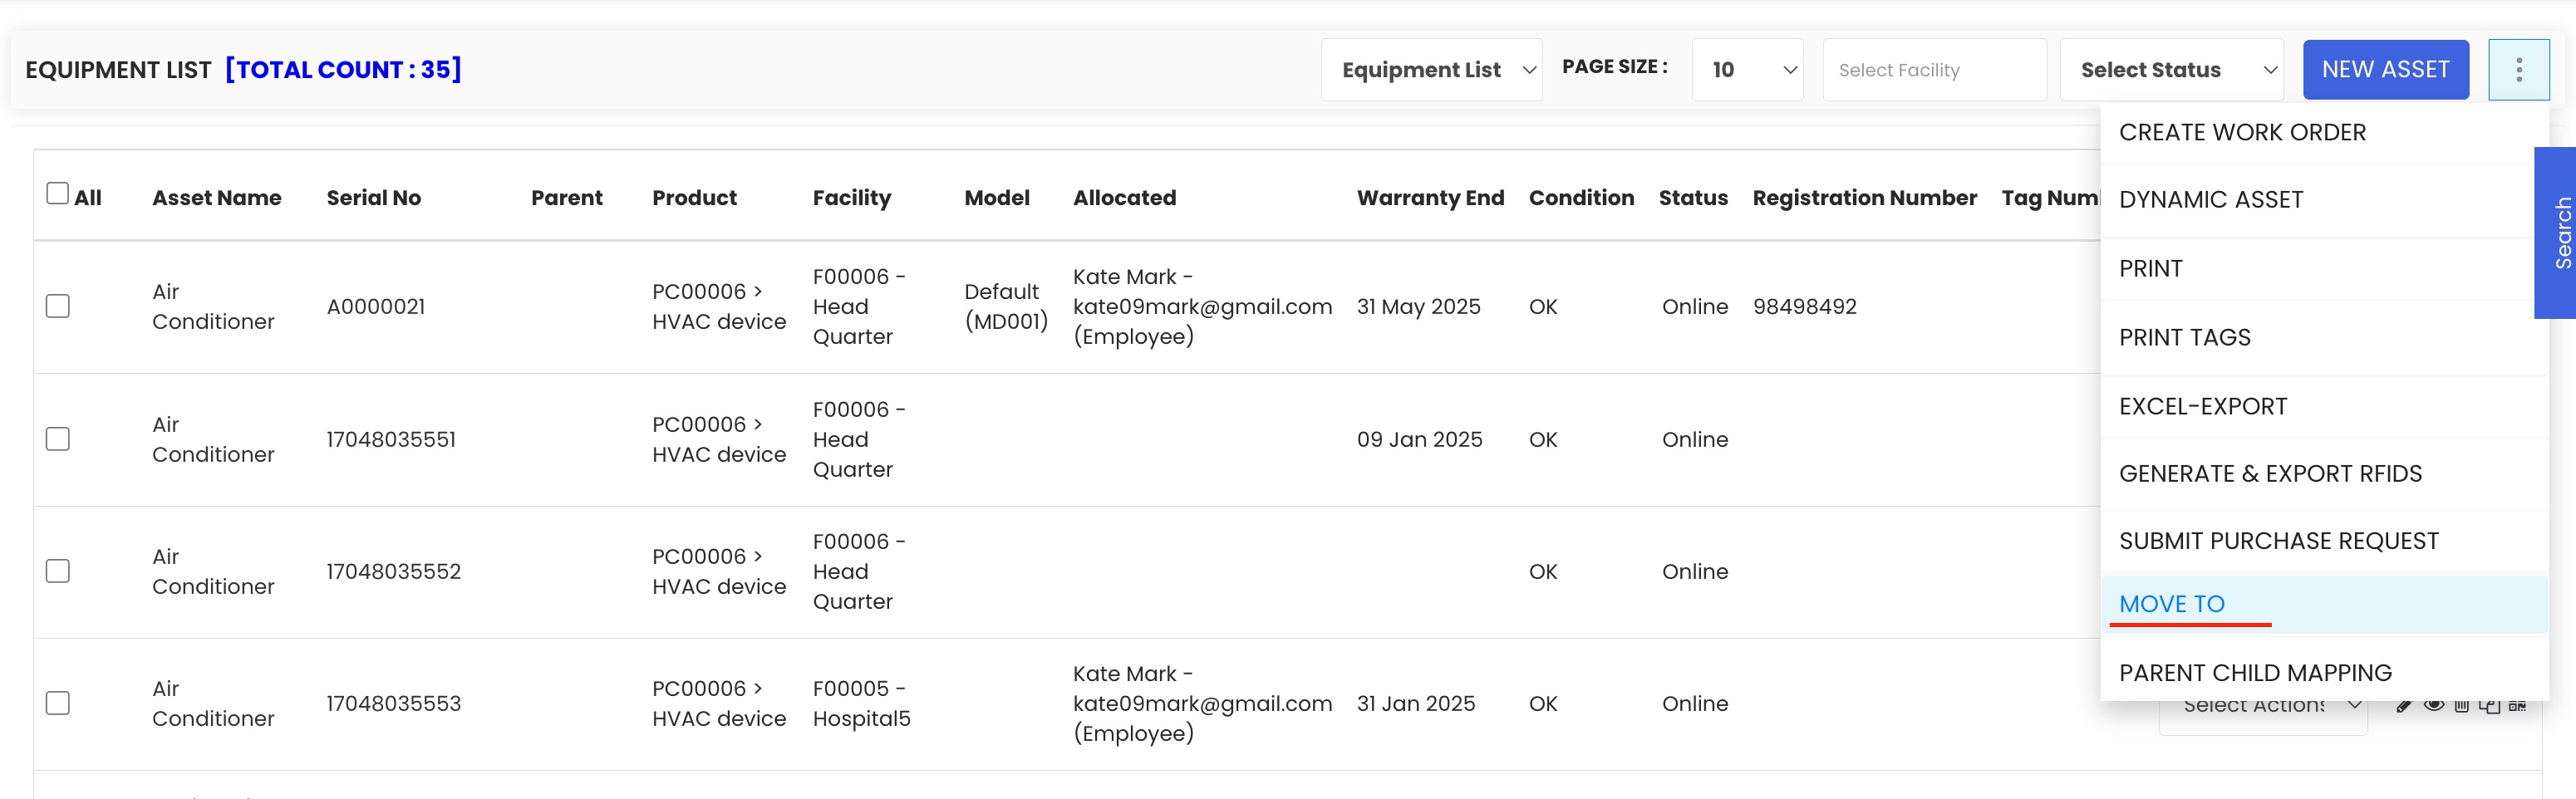2576x799 pixels.
Task: Click the NEW ASSET button
Action: [x=2385, y=70]
